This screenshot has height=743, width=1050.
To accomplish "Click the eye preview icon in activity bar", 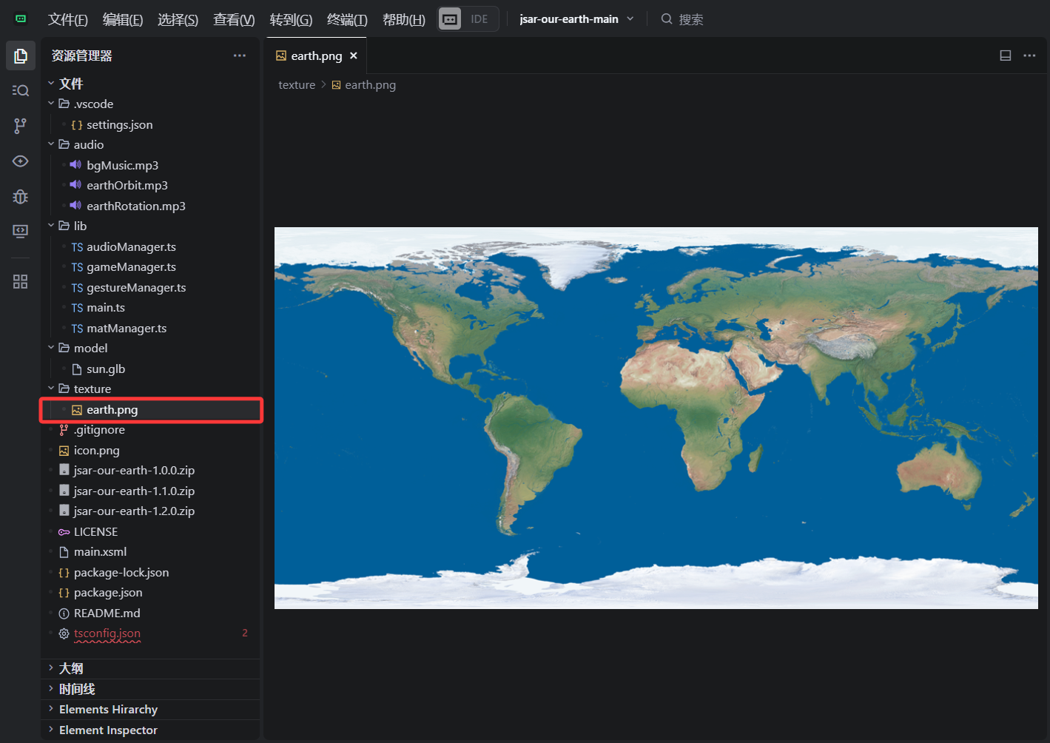I will click(21, 161).
